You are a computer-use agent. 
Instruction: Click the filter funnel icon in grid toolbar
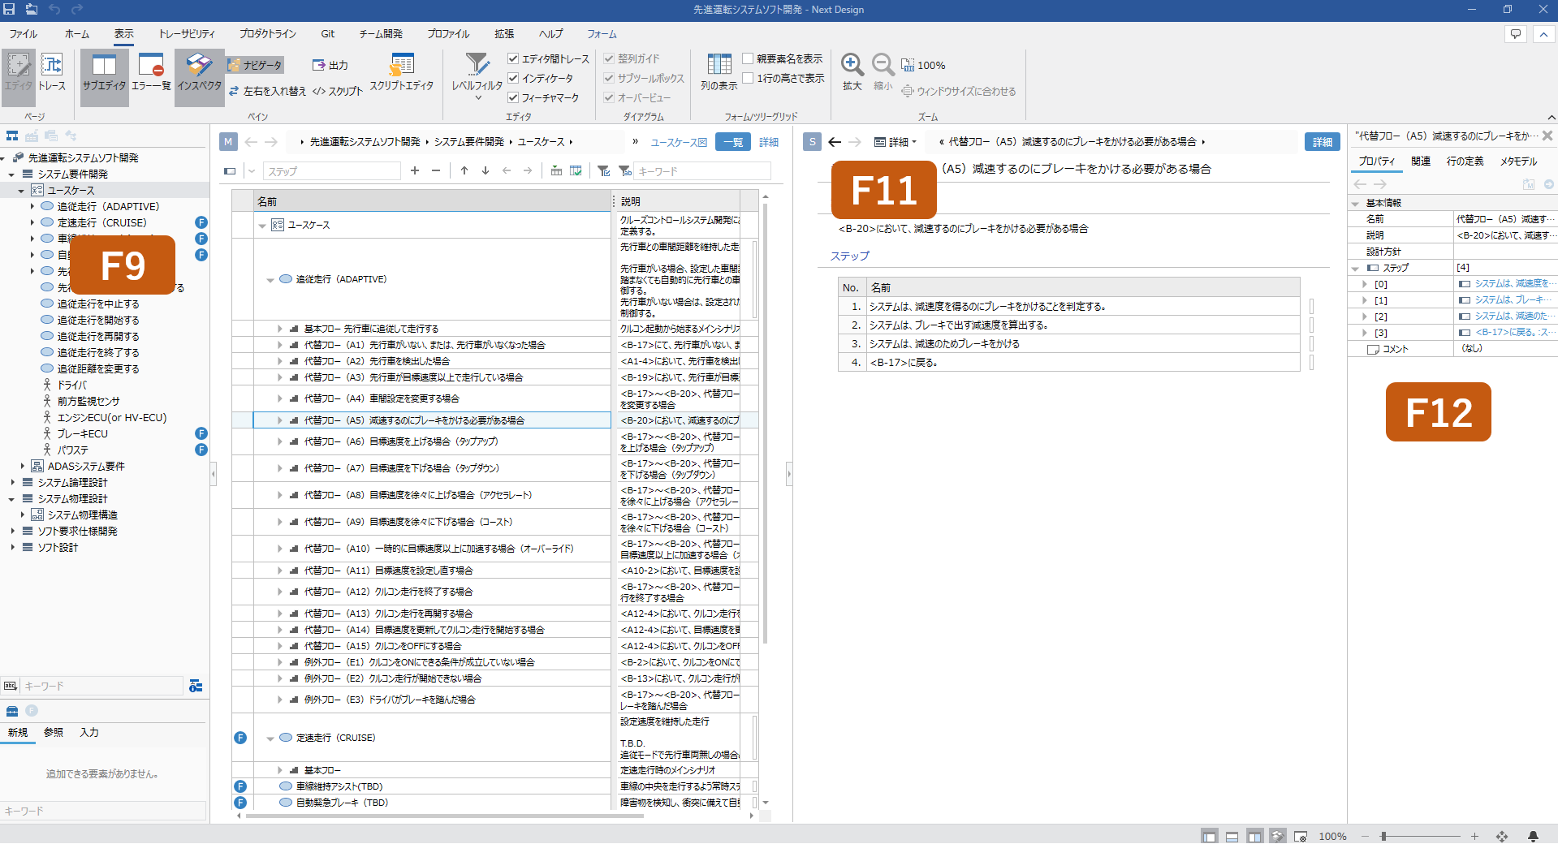[603, 170]
